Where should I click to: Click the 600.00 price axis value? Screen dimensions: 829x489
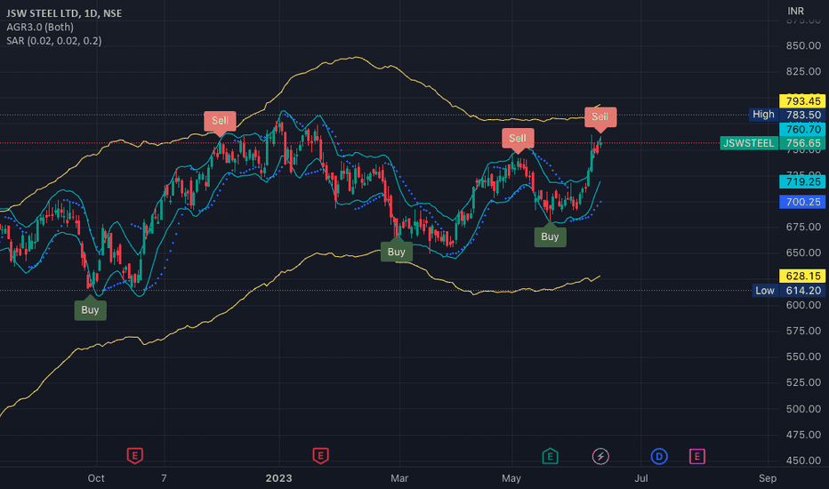803,305
